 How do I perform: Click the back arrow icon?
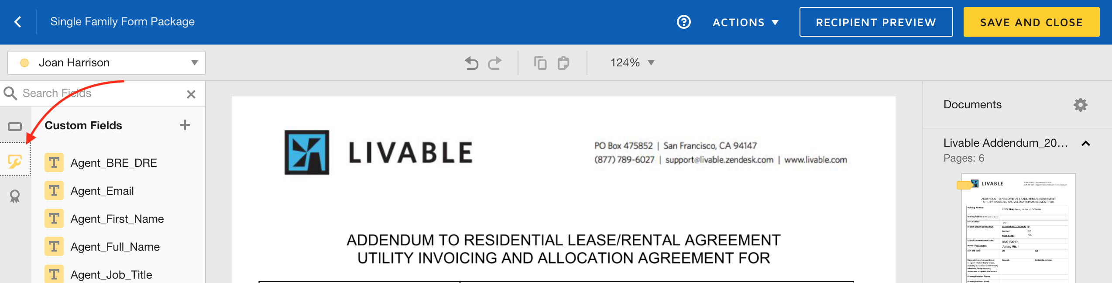pos(18,22)
